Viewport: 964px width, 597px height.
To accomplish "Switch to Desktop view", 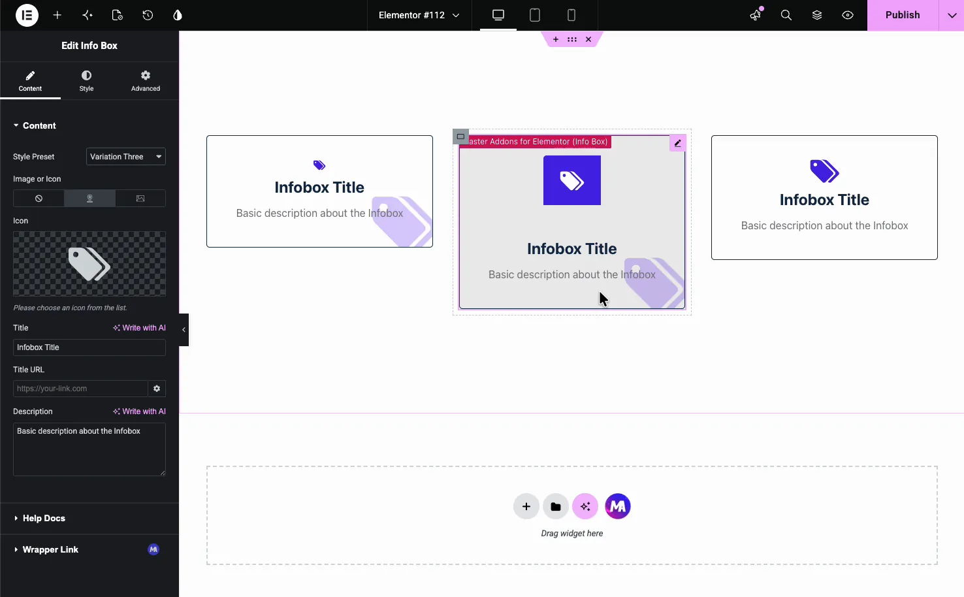I will click(x=498, y=15).
